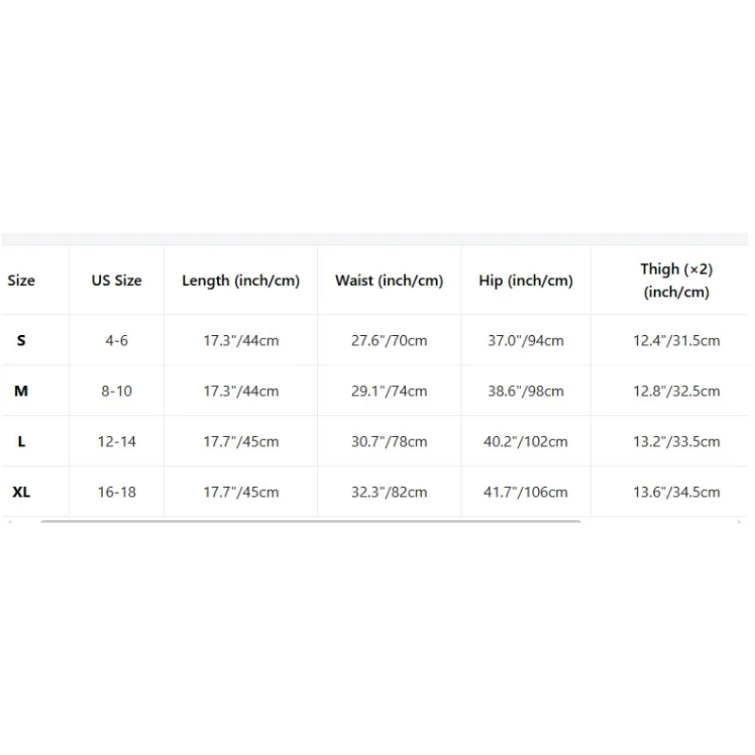Select the Size column header
Viewport: 755px width, 755px height.
point(21,280)
